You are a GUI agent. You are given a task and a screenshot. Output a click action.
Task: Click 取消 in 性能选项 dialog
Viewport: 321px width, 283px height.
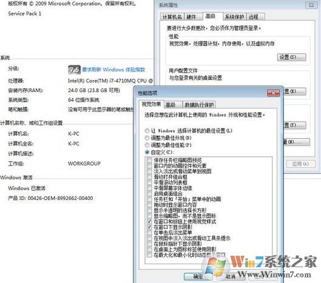click(x=231, y=276)
